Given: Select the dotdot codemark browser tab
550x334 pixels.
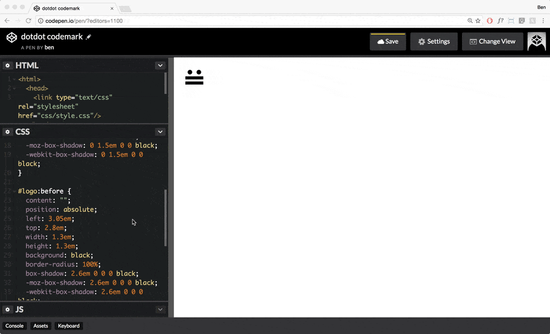Looking at the screenshot, I should pyautogui.click(x=71, y=8).
